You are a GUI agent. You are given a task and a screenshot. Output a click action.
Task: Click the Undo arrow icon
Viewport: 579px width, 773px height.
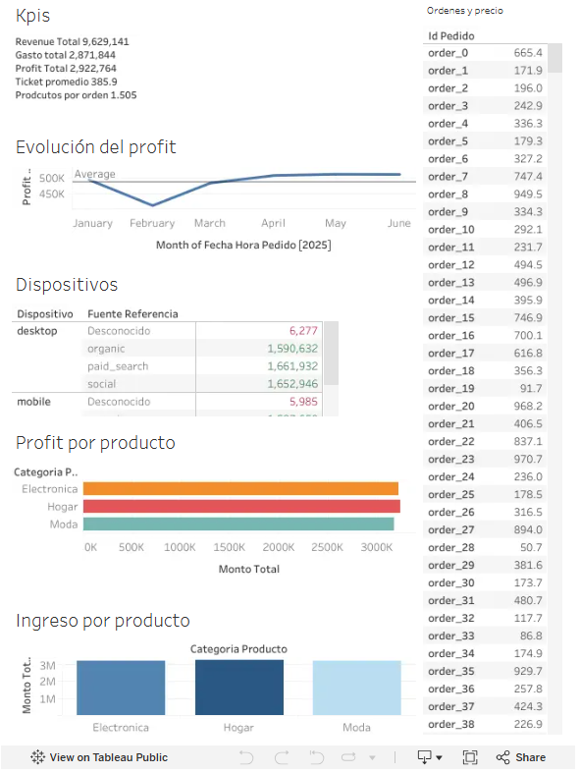[246, 757]
